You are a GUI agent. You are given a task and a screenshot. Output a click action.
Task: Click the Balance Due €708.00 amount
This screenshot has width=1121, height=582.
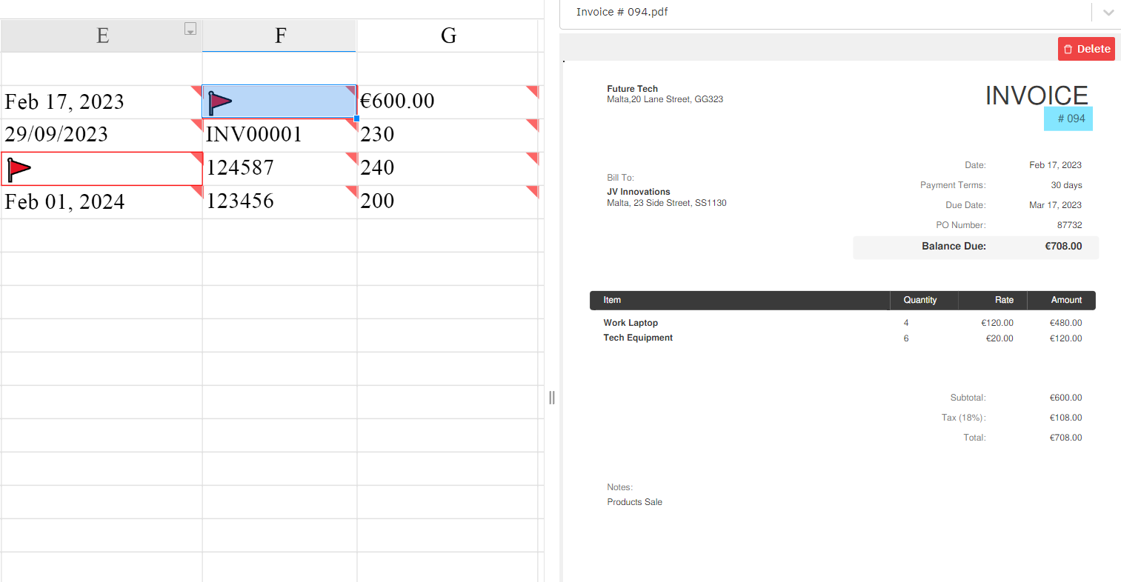[x=1063, y=247]
